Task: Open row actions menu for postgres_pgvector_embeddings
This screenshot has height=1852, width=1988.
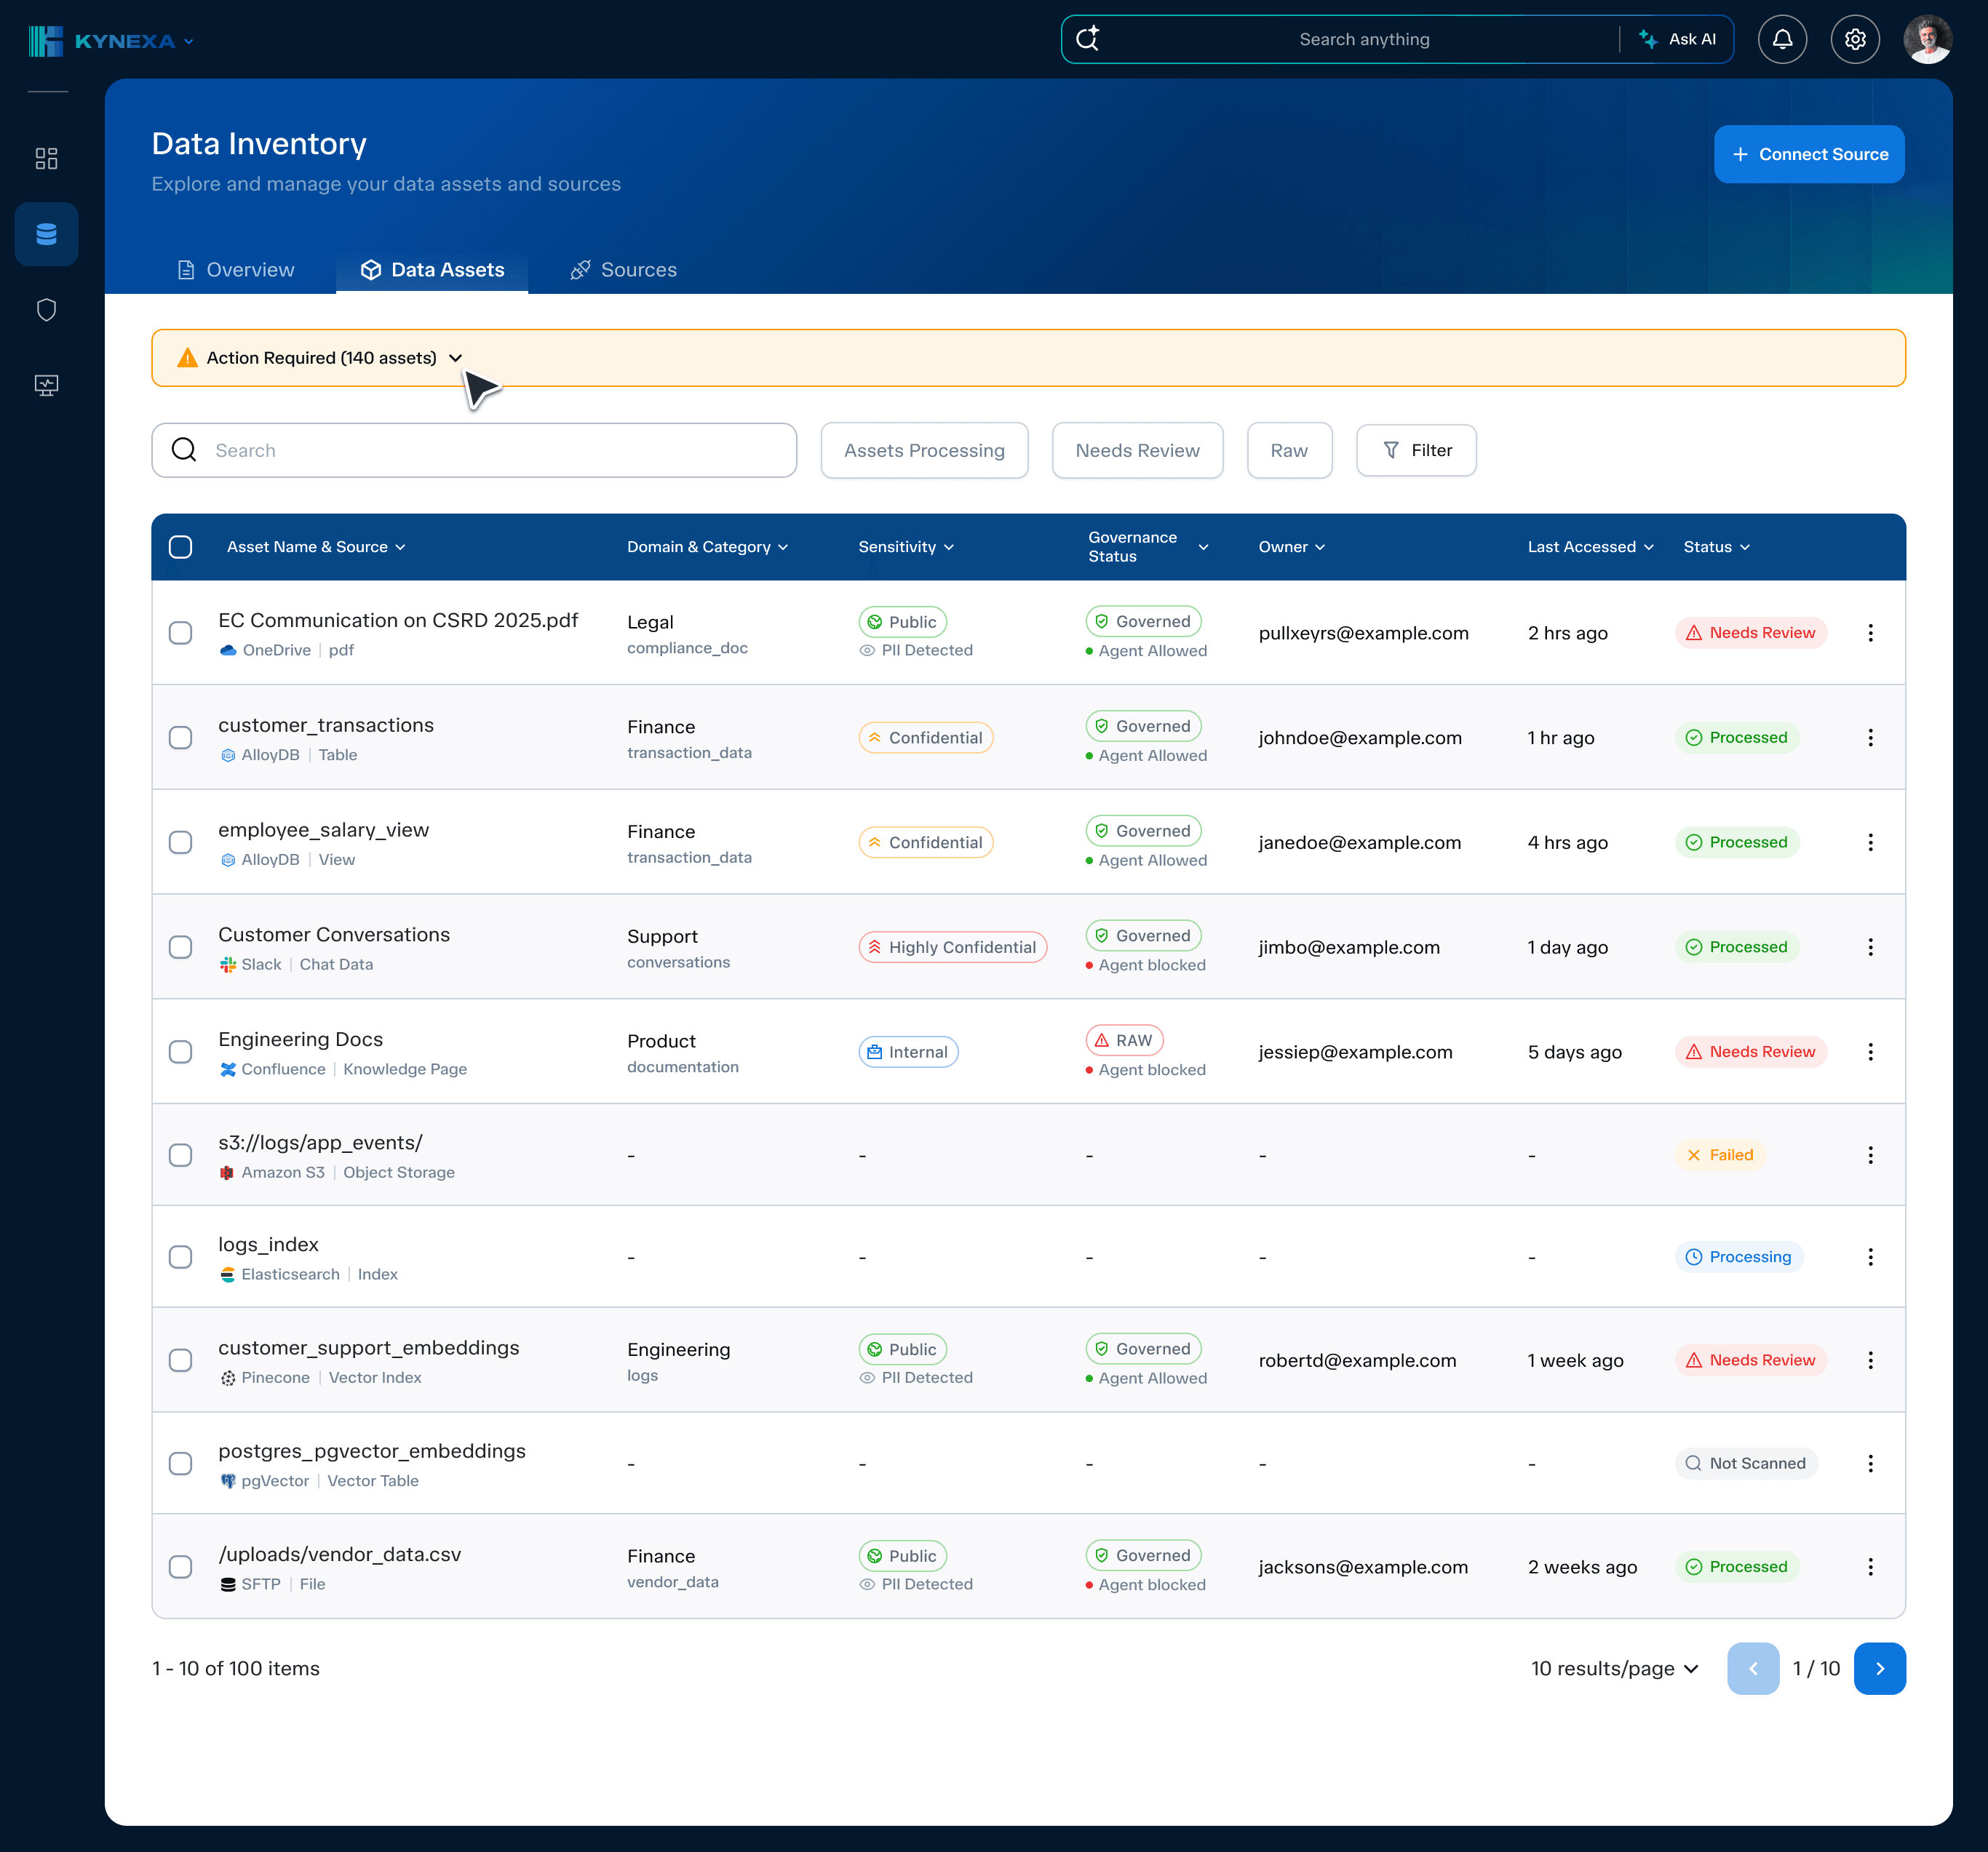Action: click(x=1870, y=1464)
